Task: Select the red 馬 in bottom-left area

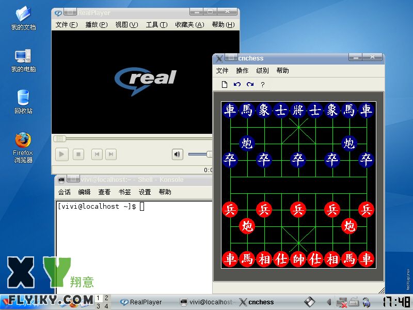Action: pos(247,259)
